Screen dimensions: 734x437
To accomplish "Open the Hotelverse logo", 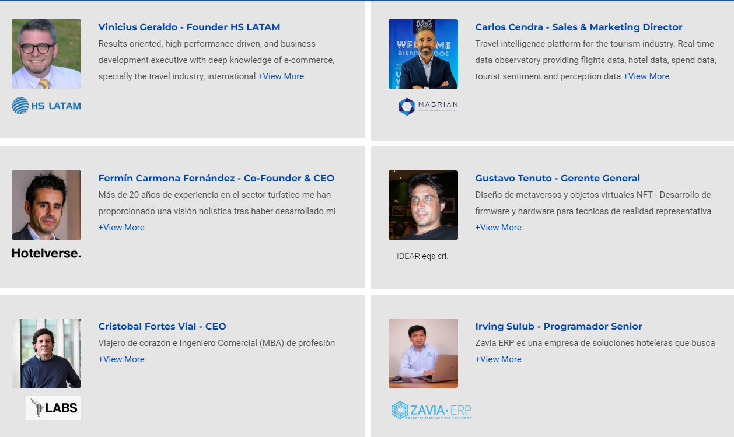I will (x=46, y=253).
